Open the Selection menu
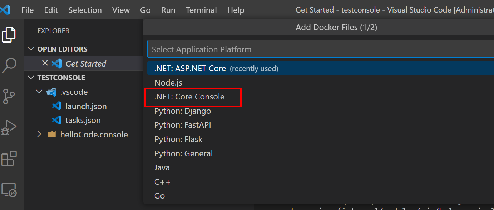Screen dimensions: 494x210 (x=85, y=10)
